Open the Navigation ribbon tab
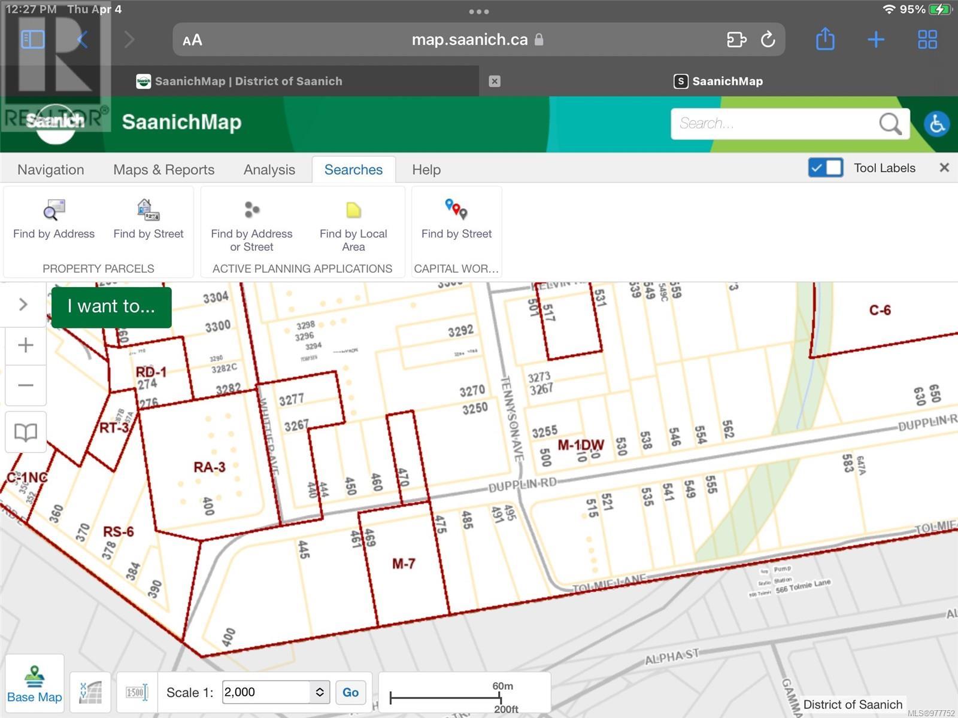The width and height of the screenshot is (958, 718). [51, 170]
